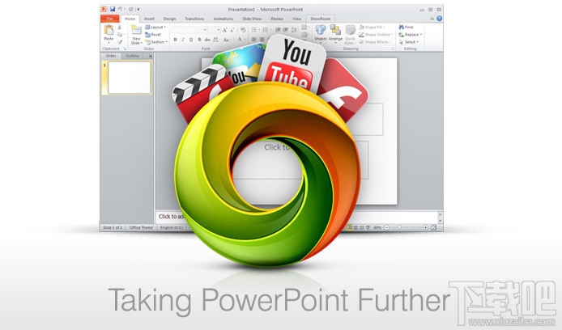The width and height of the screenshot is (562, 330).
Task: Switch to the Slides pane tab
Action: (111, 56)
